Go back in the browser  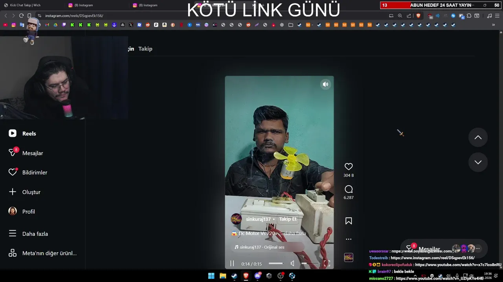(x=6, y=16)
